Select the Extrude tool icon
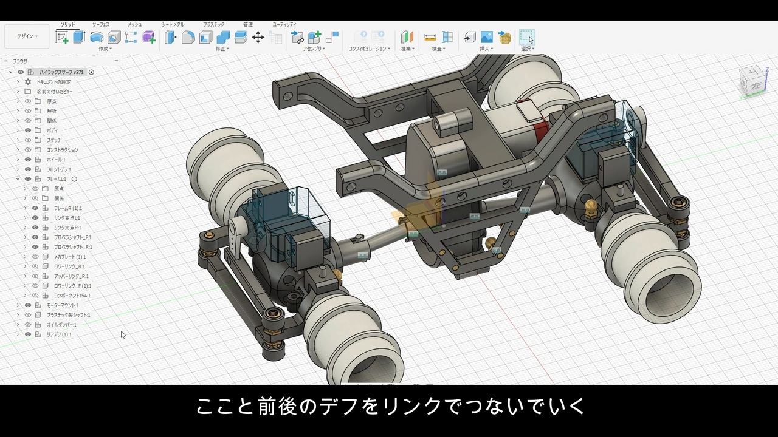Image resolution: width=778 pixels, height=437 pixels. coord(79,38)
